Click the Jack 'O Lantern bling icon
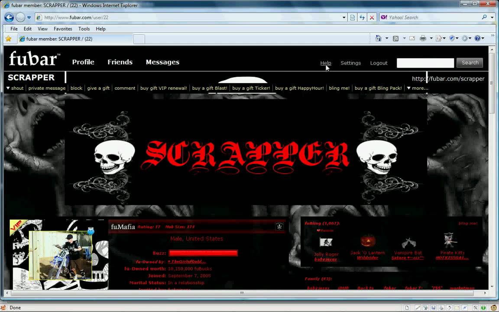 368,241
